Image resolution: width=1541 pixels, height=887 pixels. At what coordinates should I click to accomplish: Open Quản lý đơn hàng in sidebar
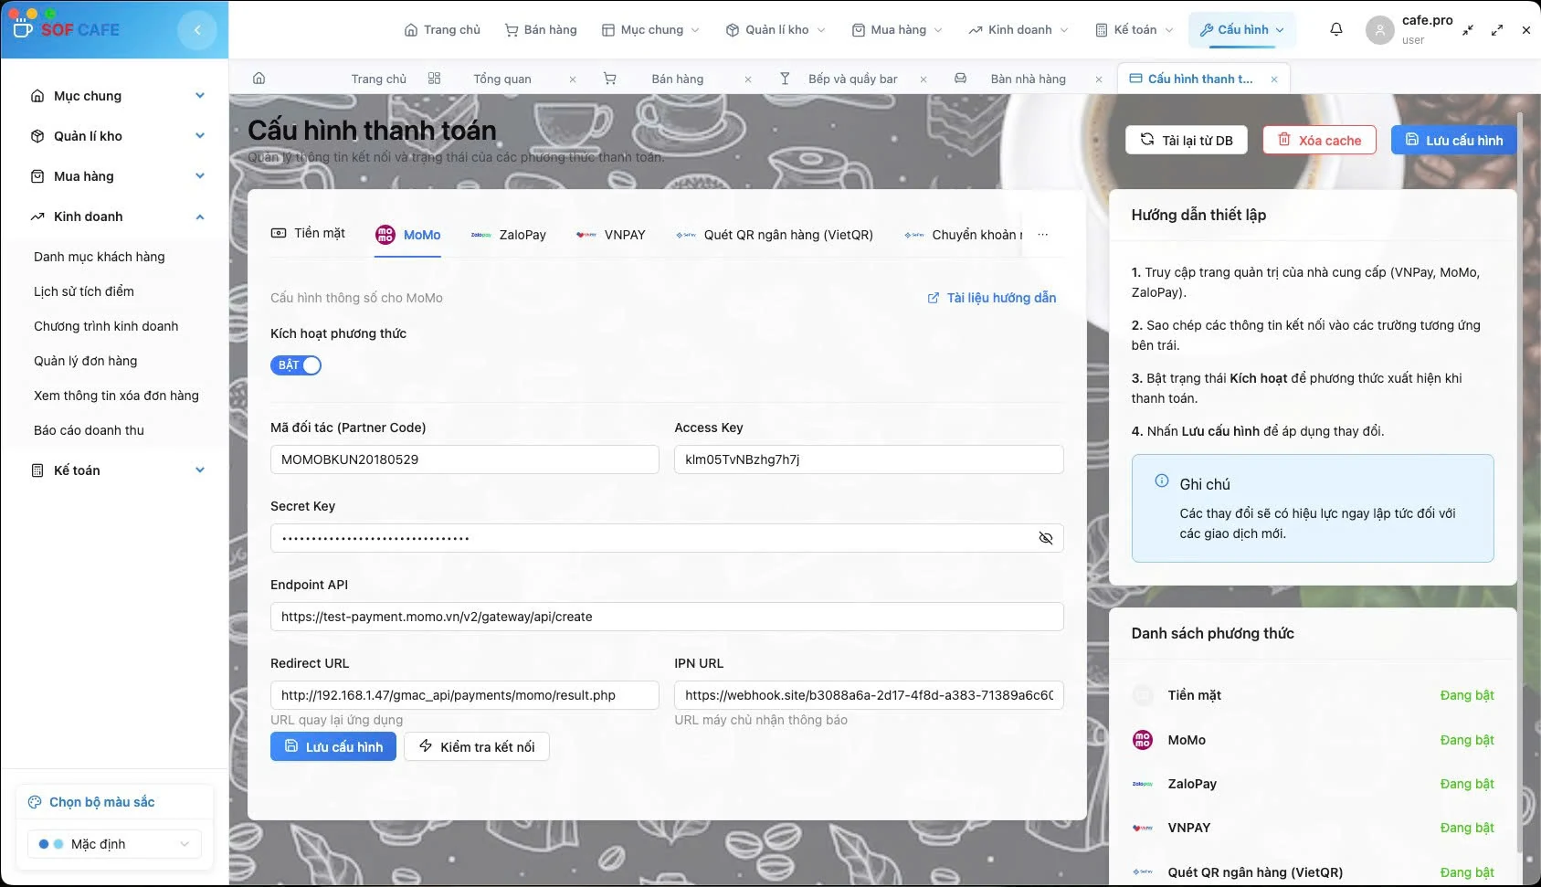pos(86,361)
